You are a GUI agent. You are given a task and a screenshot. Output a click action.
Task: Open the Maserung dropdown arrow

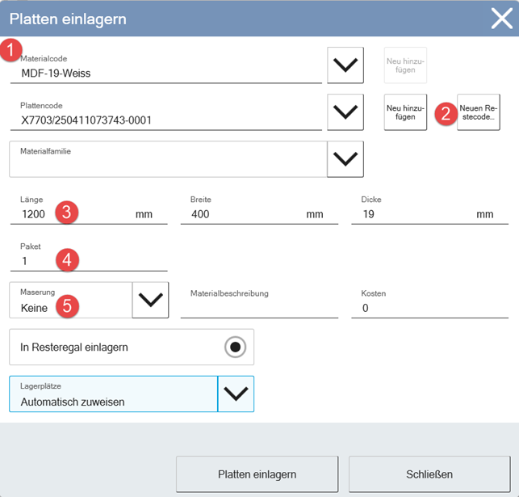coord(151,300)
